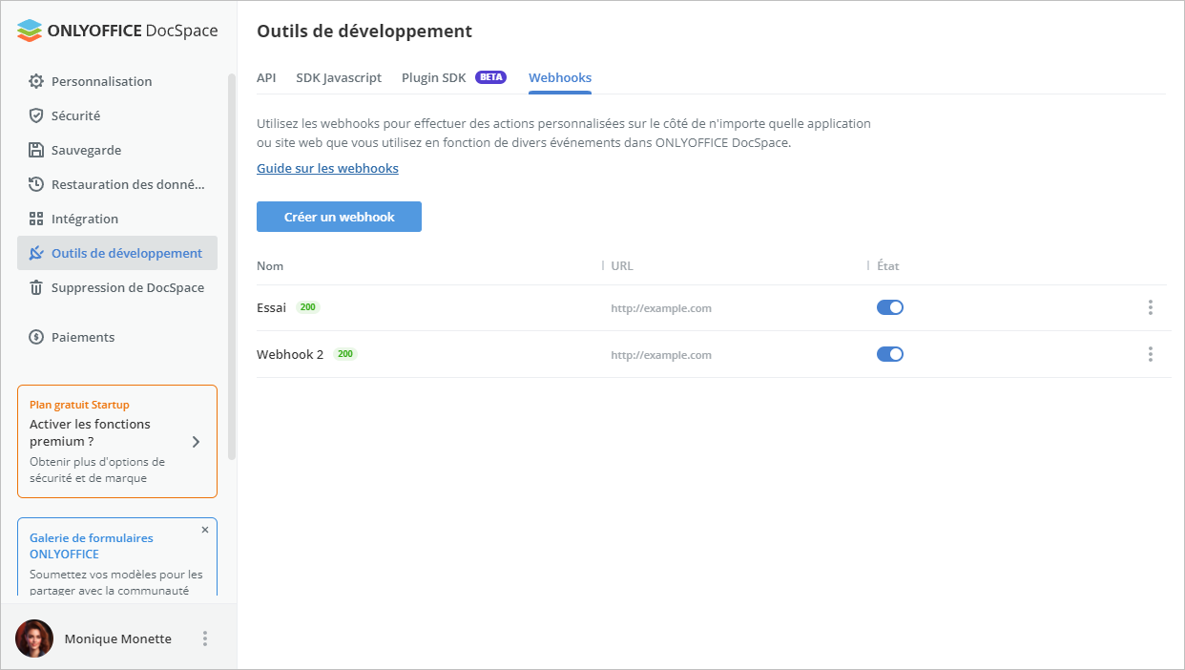Switch to the API tab
The width and height of the screenshot is (1185, 670).
266,77
